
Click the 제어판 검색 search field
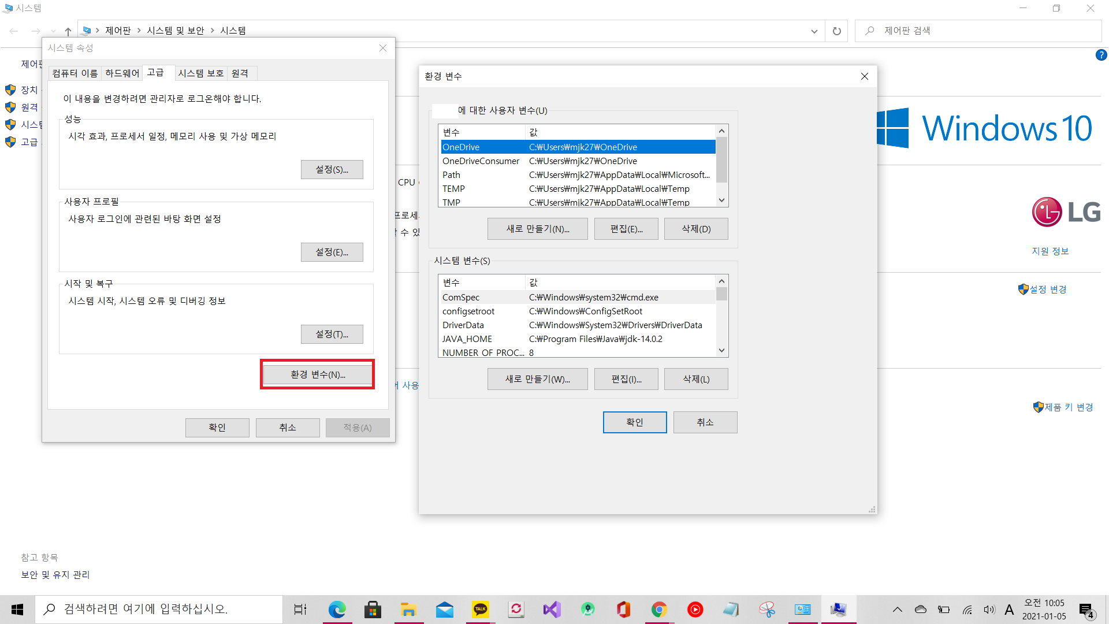[x=982, y=31]
